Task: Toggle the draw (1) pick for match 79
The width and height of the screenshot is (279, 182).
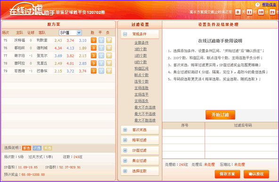Action: [x=101, y=71]
